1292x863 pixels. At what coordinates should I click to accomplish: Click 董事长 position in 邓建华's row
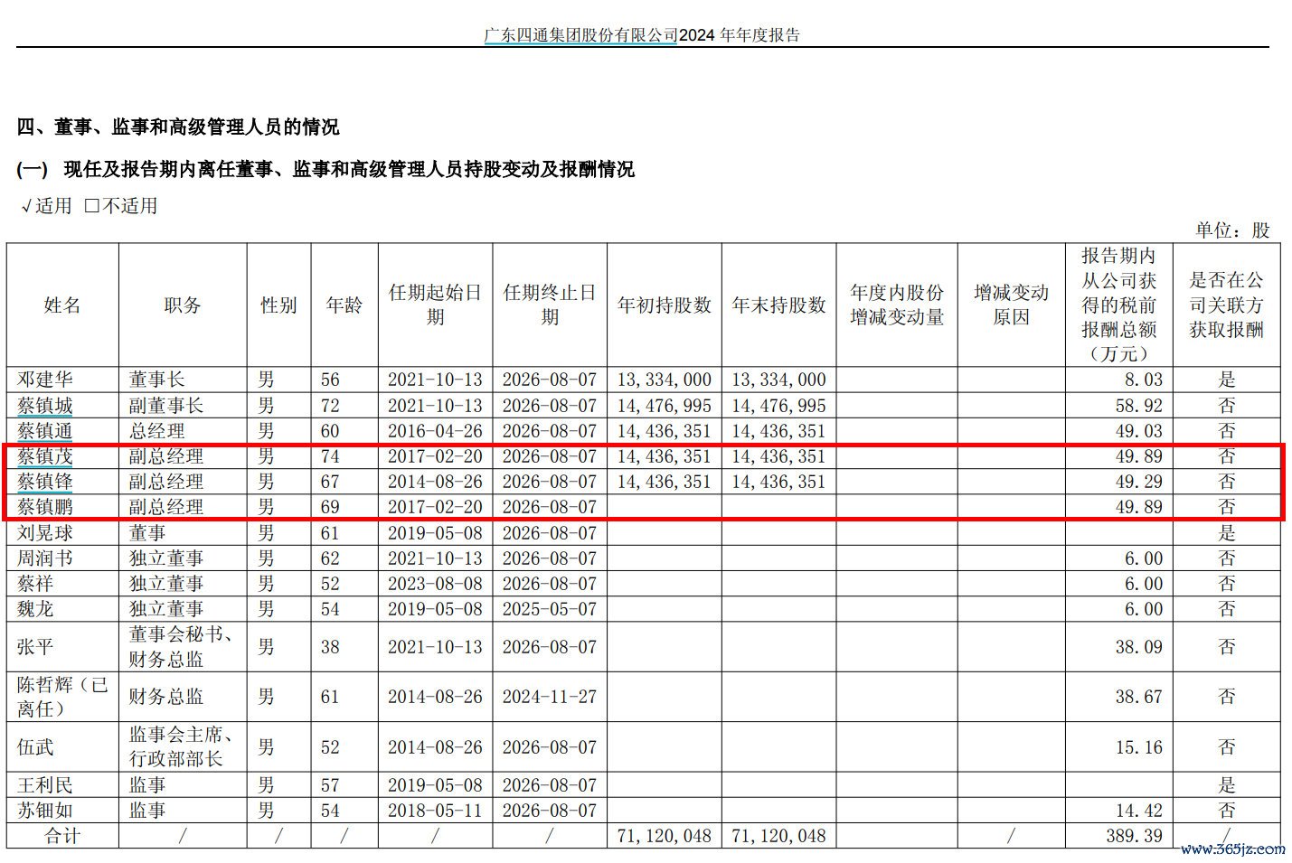coord(156,380)
